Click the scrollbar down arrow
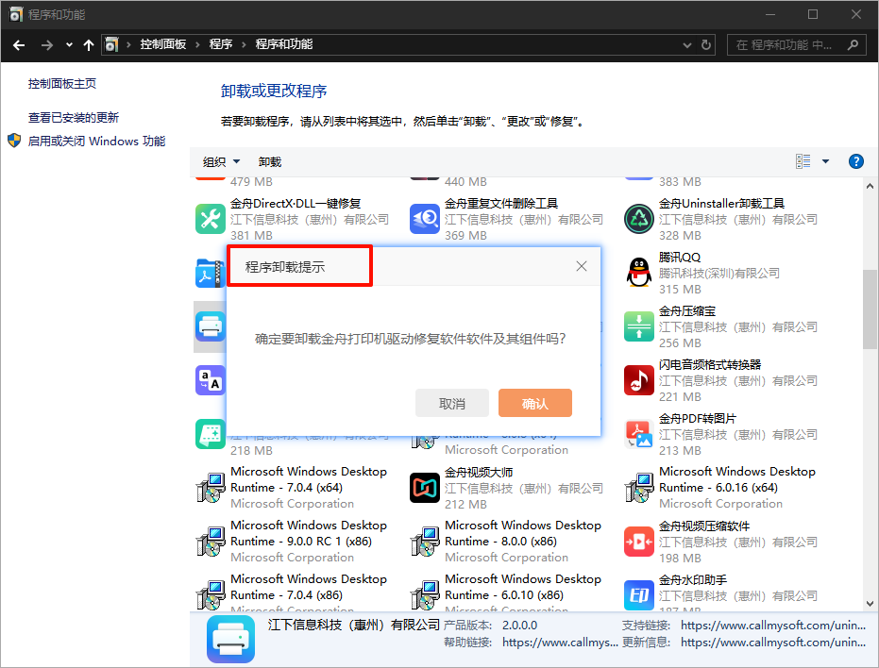This screenshot has width=879, height=668. 871,604
